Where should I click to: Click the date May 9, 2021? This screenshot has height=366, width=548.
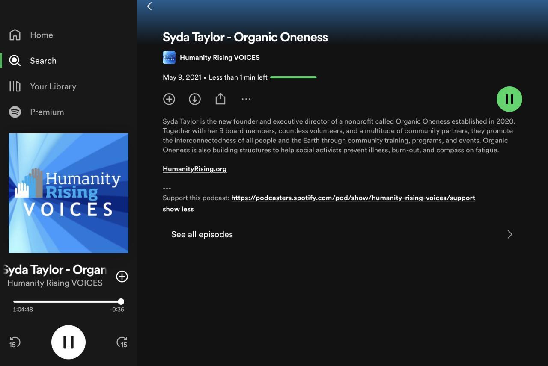click(182, 77)
